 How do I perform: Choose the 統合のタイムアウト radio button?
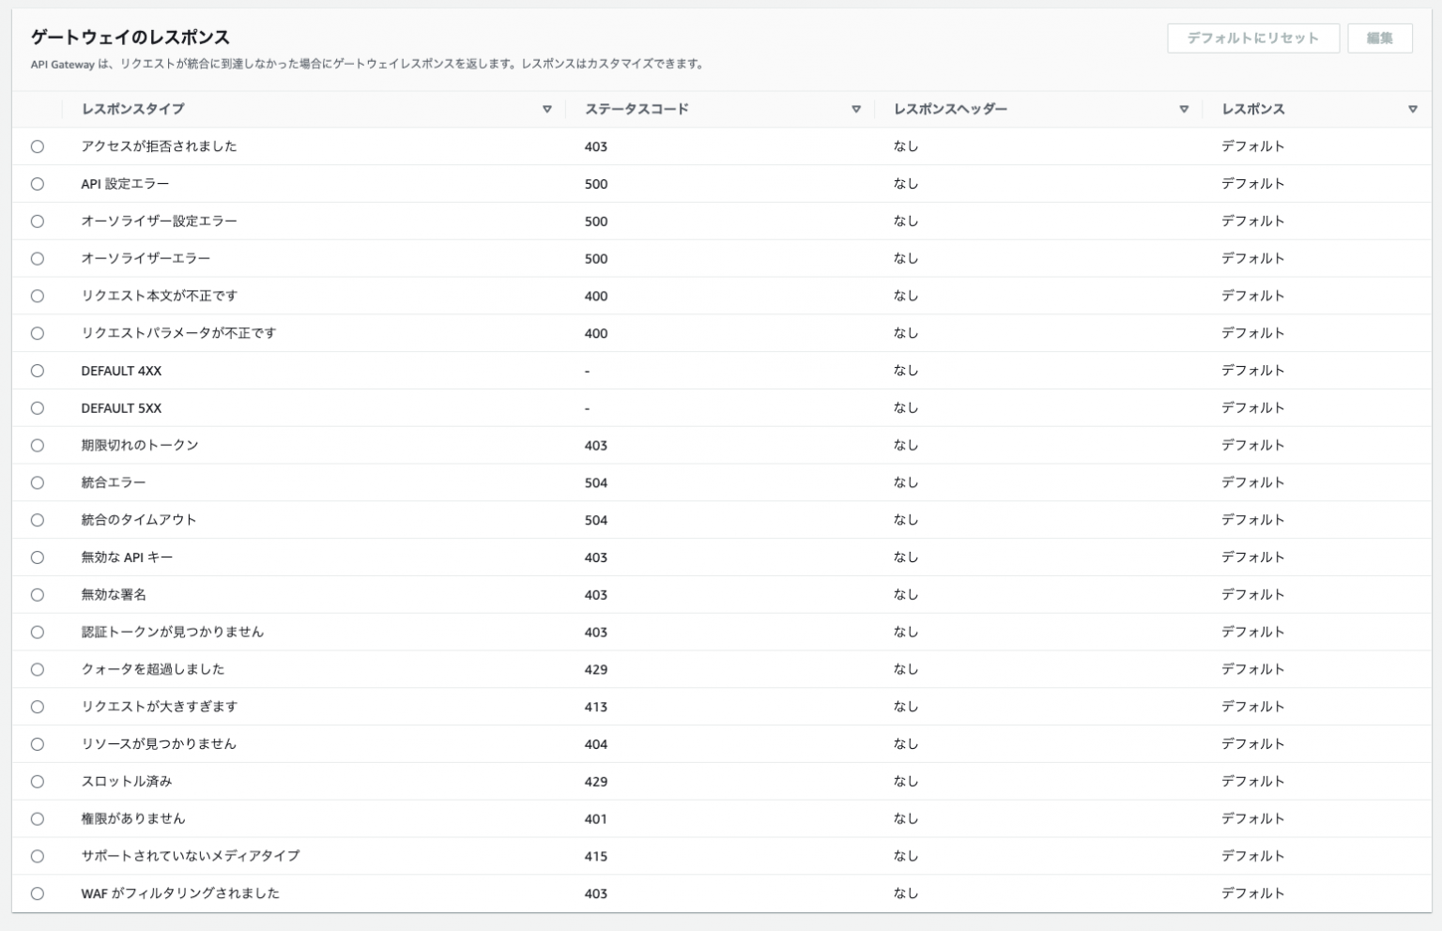tap(38, 520)
